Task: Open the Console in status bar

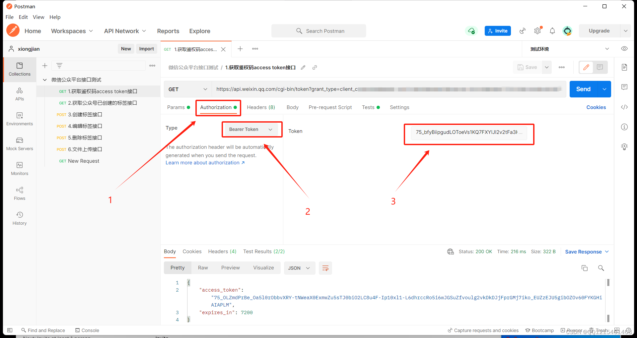Action: tap(87, 330)
